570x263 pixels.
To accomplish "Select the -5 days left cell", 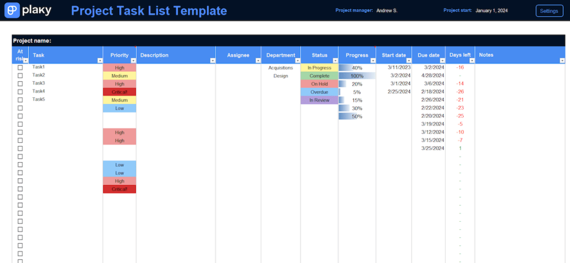I will [460, 124].
